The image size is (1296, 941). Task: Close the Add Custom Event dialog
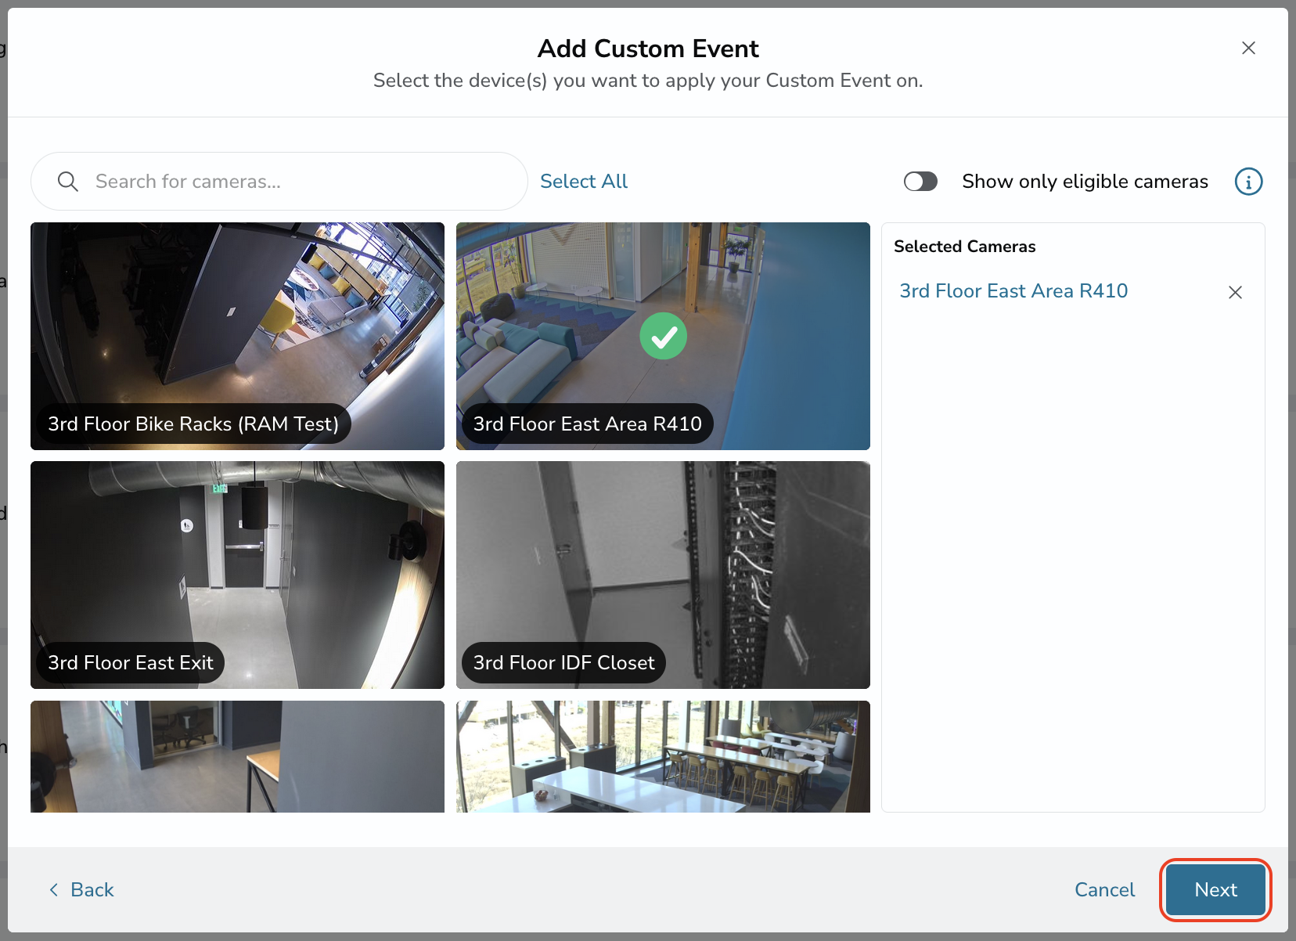pyautogui.click(x=1248, y=48)
